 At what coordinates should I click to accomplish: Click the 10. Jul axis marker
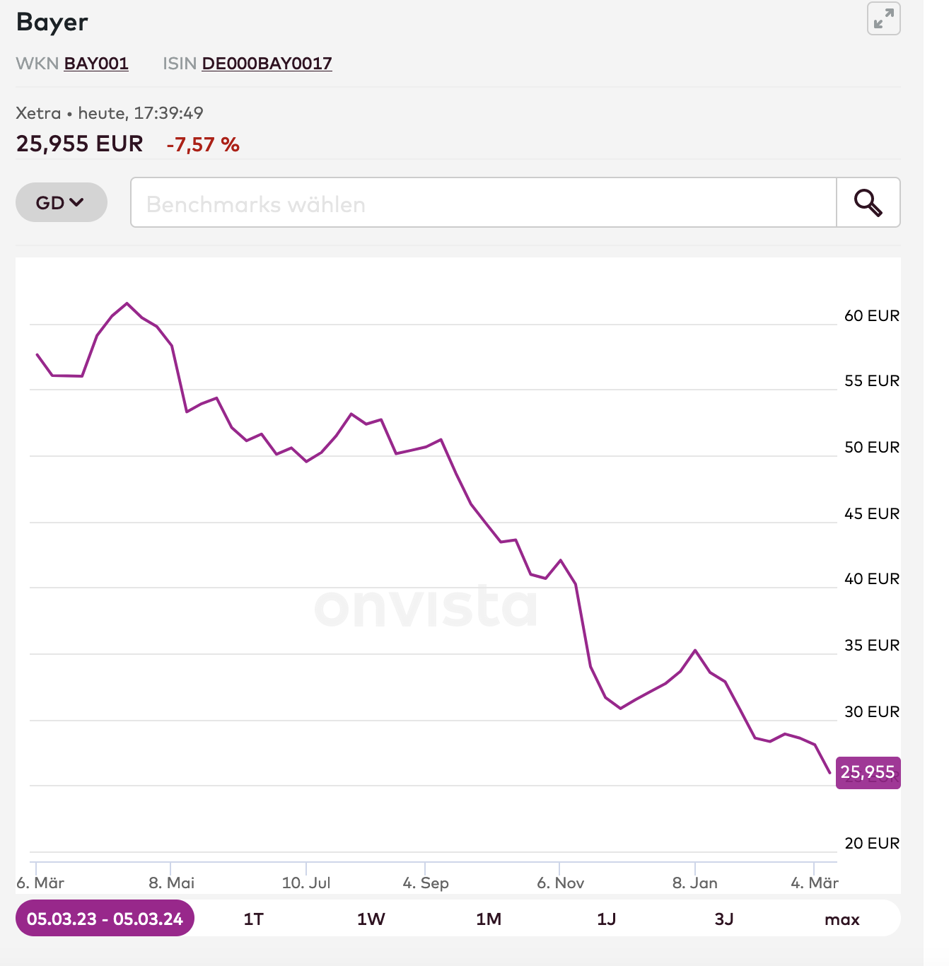click(x=306, y=883)
